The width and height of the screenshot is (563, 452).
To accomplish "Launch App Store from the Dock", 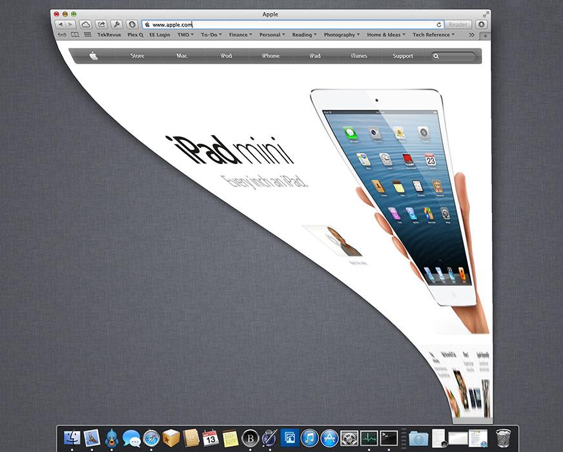I will (x=329, y=438).
